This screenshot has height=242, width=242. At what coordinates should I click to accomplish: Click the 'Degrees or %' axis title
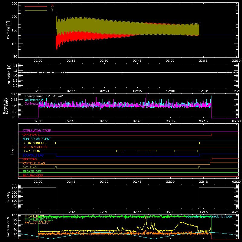tap(8, 227)
